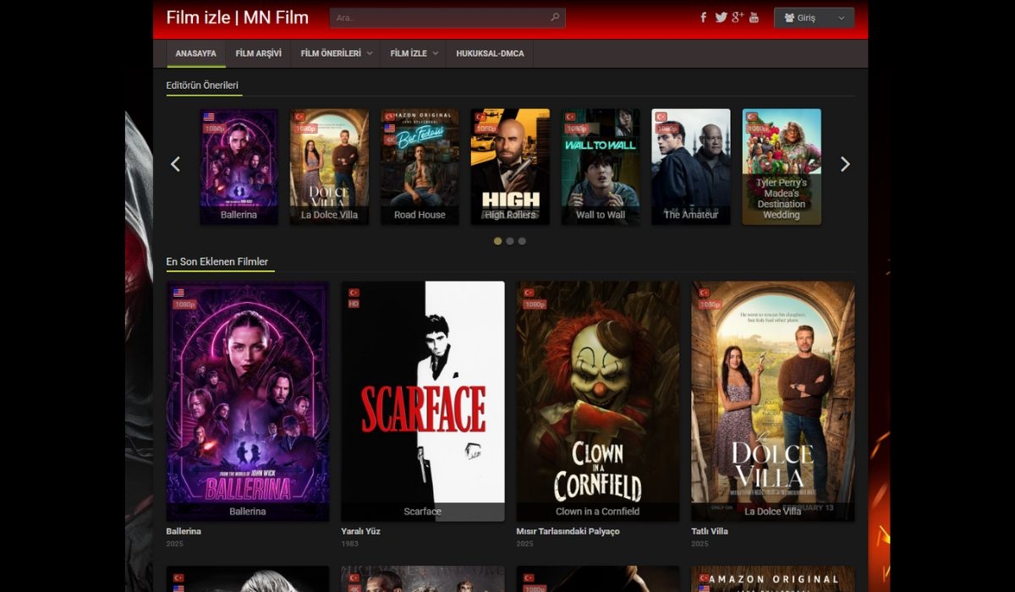Click the Film izle | MN Film logo
1015x592 pixels.
[237, 18]
